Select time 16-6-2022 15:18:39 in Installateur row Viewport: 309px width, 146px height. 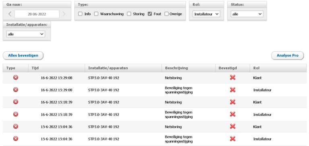57,115
